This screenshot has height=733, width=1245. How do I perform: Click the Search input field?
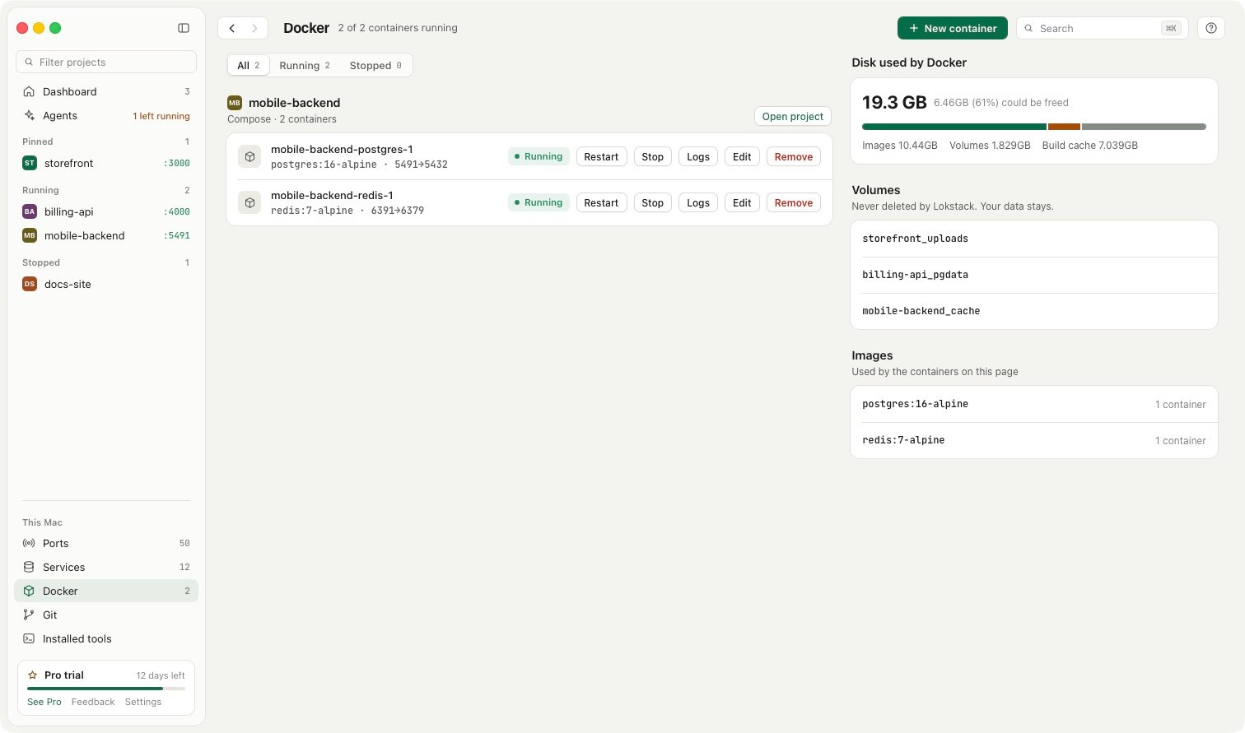[x=1103, y=28]
